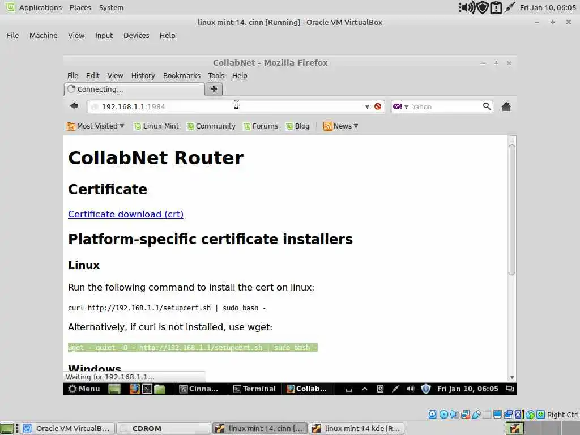580x435 pixels.
Task: Click host Mint menu logo icon
Action: click(x=10, y=7)
